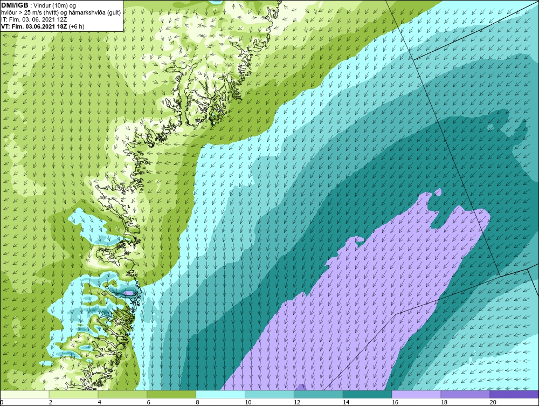Click the 'hviður > 25 m/s' description line
Screen dimensions: 539x406
tap(61, 13)
